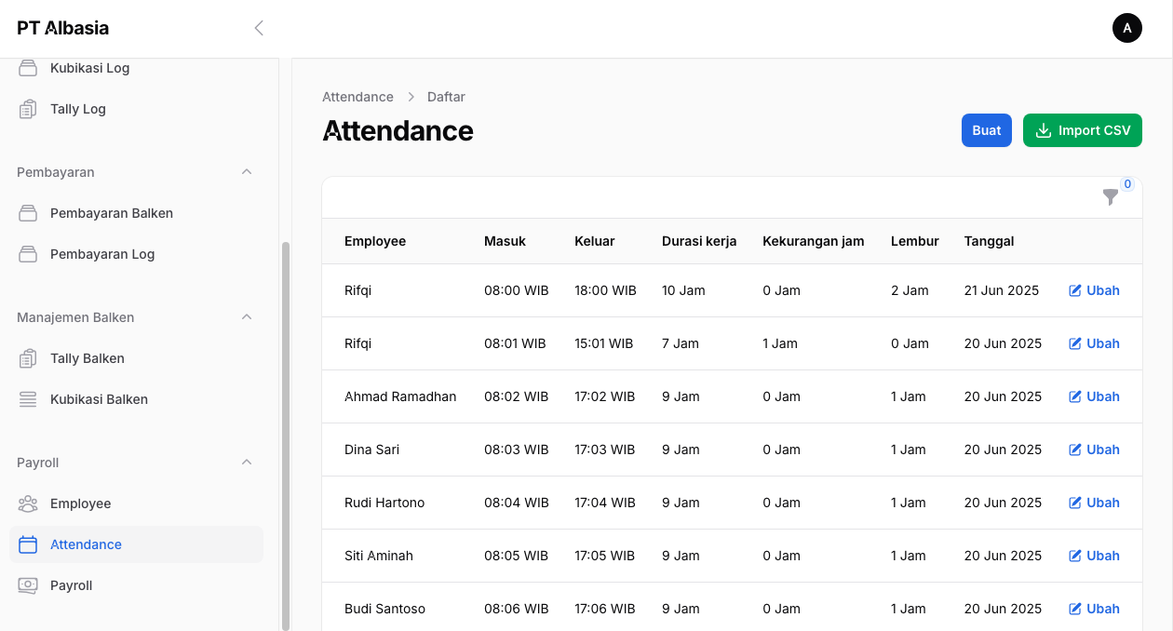Collapse the Manajemen Balken sidebar group
Viewport: 1173px width, 631px height.
pyautogui.click(x=247, y=317)
